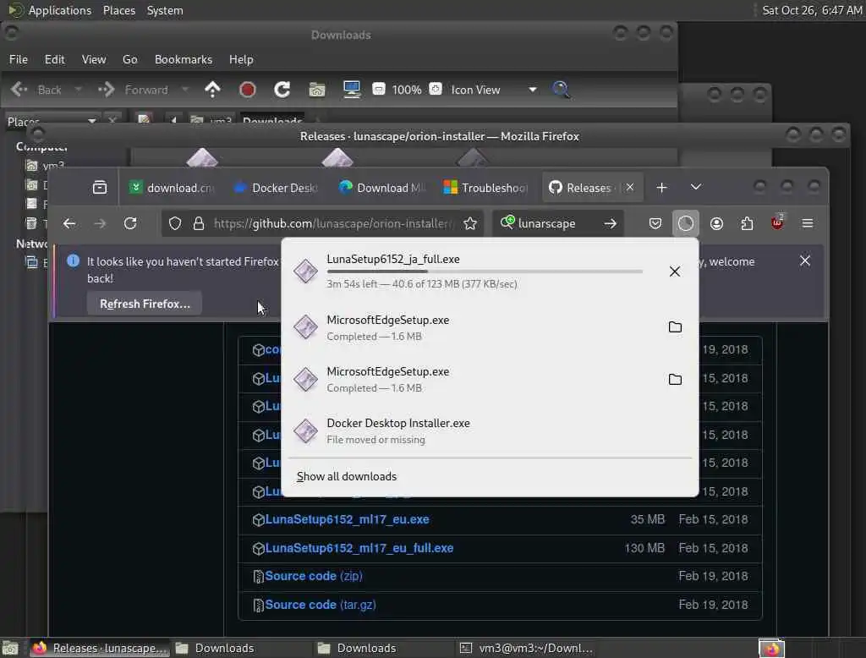This screenshot has width=866, height=658.
Task: Click the lunarscape search field
Action: click(x=556, y=223)
